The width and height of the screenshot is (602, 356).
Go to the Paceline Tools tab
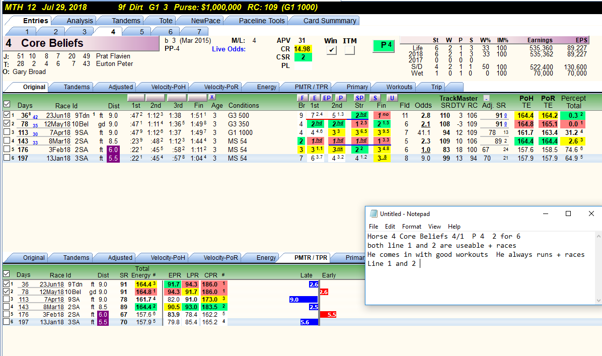coord(262,21)
